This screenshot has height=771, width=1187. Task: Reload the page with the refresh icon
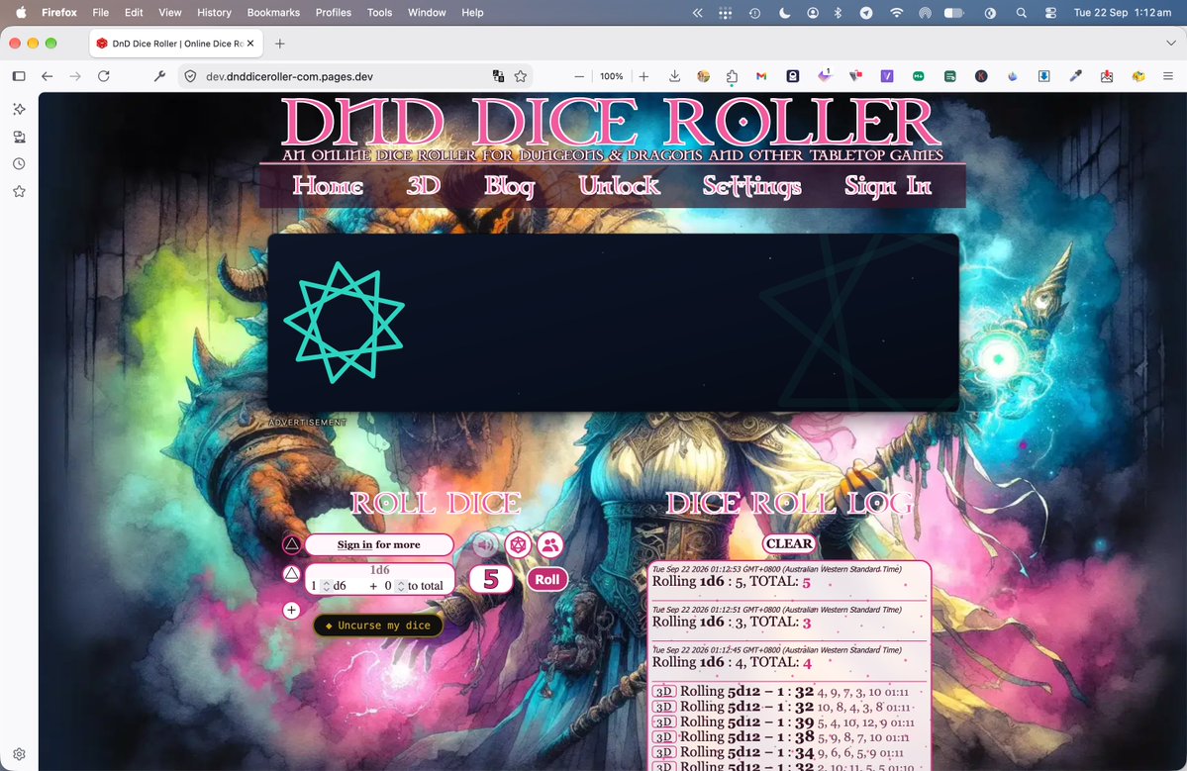[104, 76]
